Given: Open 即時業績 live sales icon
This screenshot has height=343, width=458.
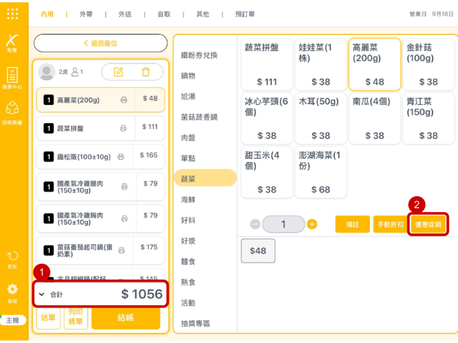Looking at the screenshot, I should (x=13, y=112).
